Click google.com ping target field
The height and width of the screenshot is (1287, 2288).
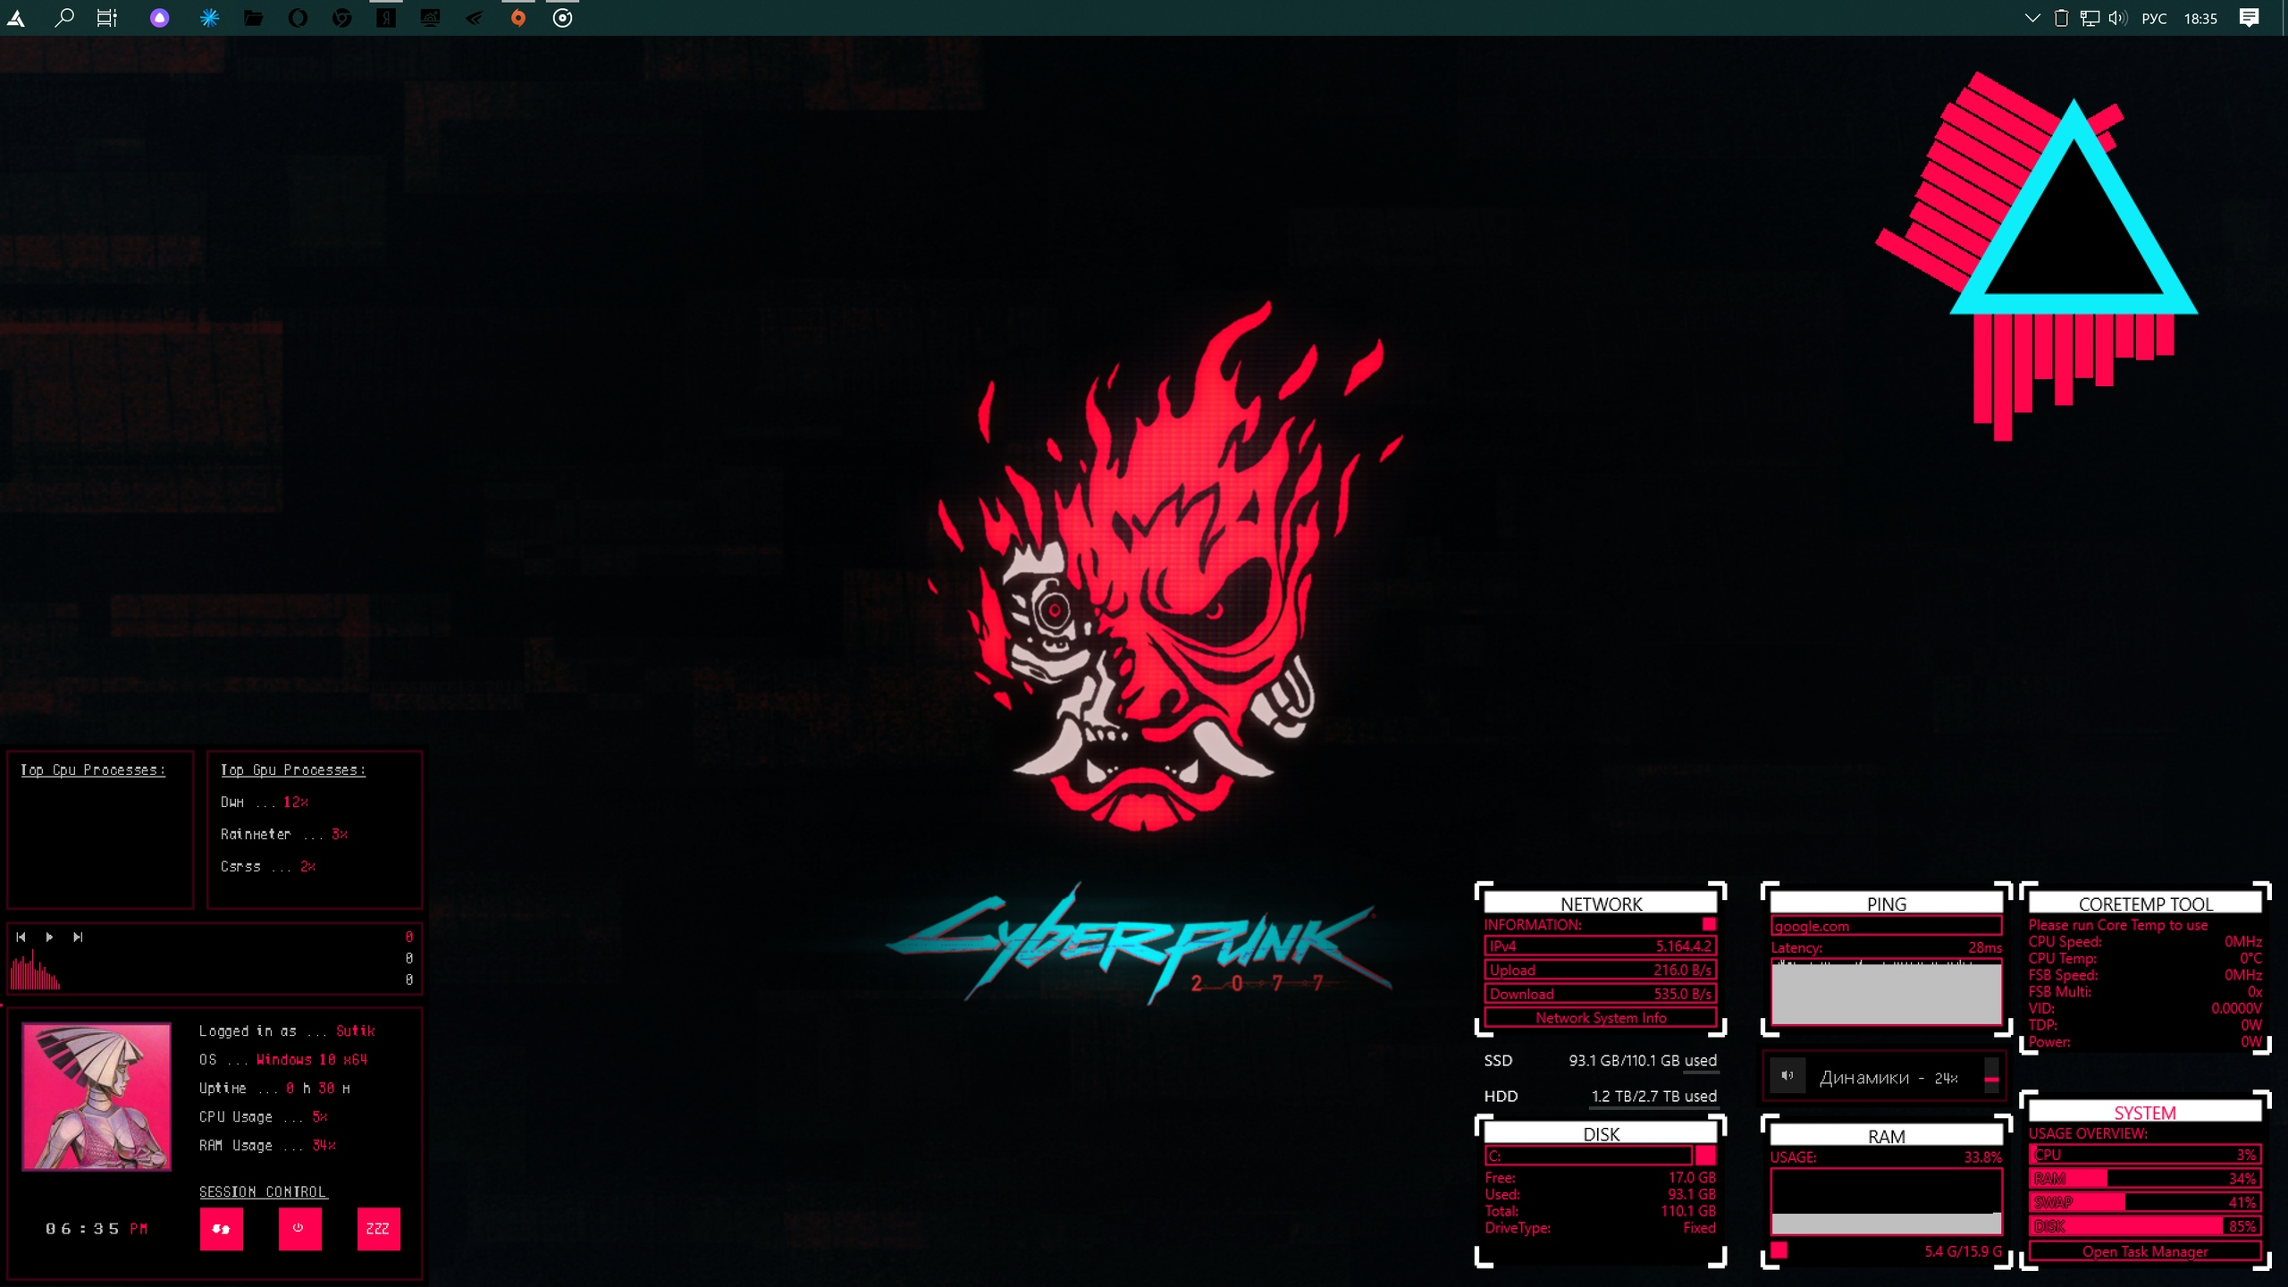click(1886, 926)
